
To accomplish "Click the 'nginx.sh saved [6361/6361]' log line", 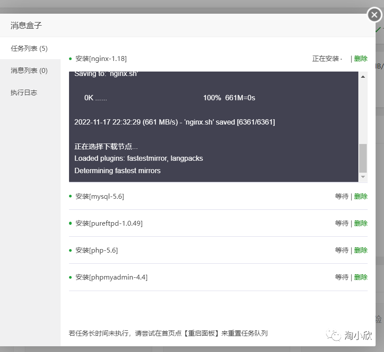I will click(175, 122).
